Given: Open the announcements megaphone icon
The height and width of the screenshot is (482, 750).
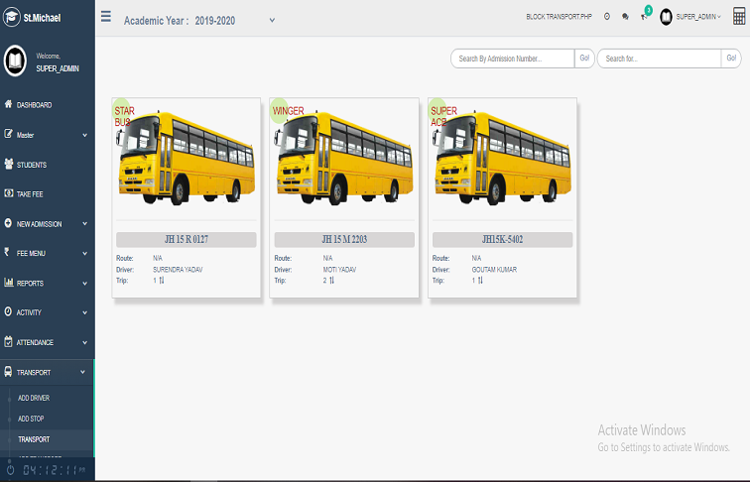Looking at the screenshot, I should [x=644, y=17].
